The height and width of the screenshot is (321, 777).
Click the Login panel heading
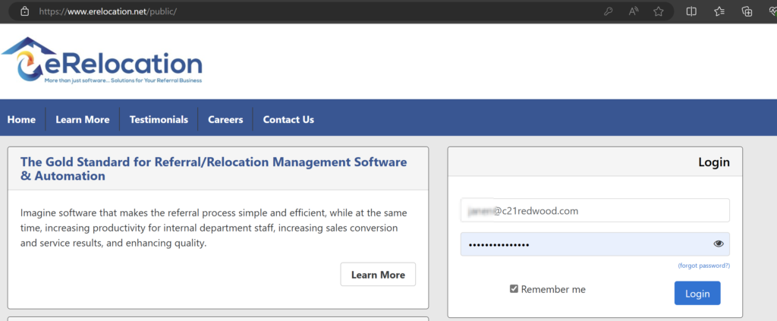point(713,162)
